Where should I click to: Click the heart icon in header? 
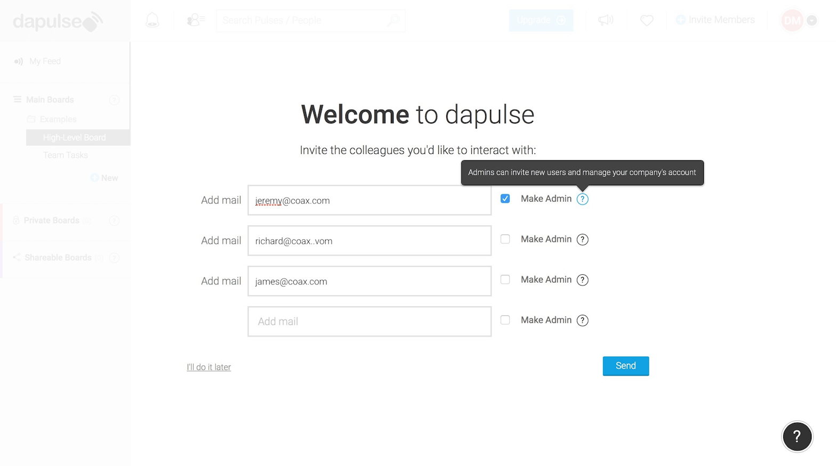pyautogui.click(x=647, y=20)
